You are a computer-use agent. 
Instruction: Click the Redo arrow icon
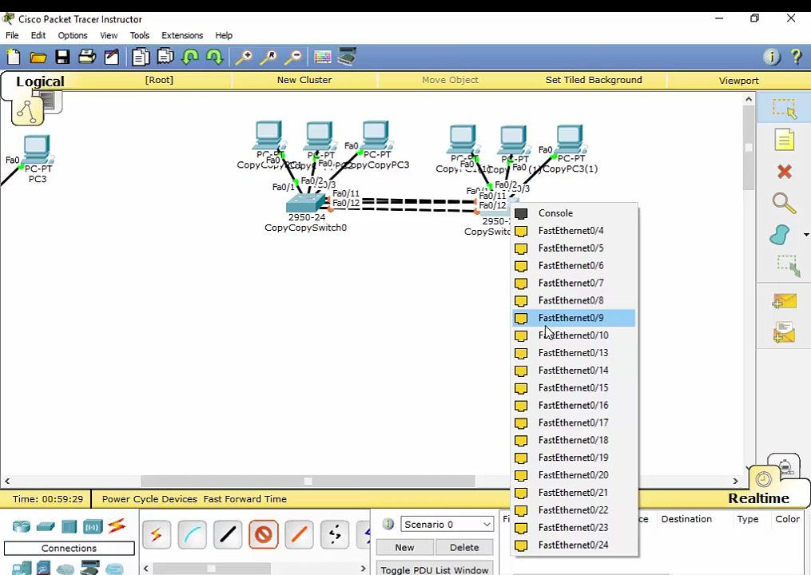pyautogui.click(x=214, y=57)
